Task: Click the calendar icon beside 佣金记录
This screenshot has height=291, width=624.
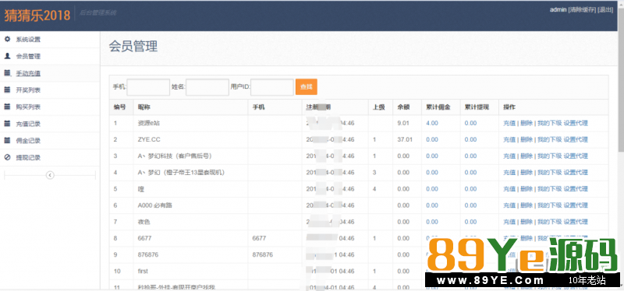Action: pyautogui.click(x=7, y=141)
